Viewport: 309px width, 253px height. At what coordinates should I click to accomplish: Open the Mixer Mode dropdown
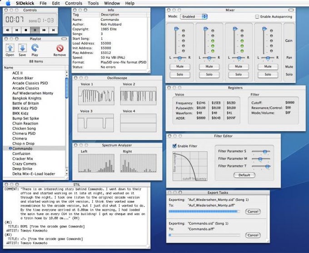coord(194,16)
